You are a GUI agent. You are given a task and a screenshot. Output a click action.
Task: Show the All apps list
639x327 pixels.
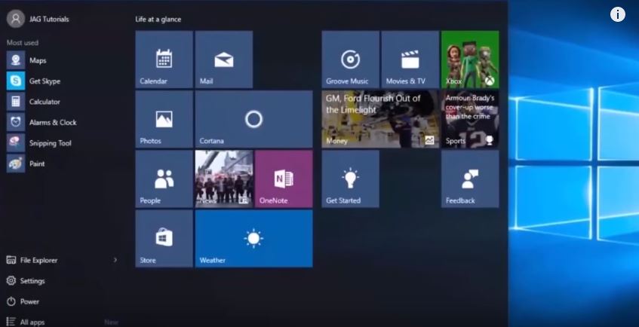click(32, 322)
